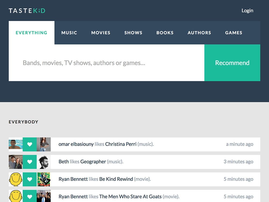This screenshot has height=202, width=269.
Task: Click the Be Kind Rewind movie poster
Action: click(44, 179)
